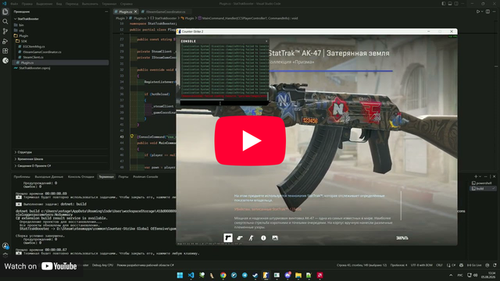Collapse the Plugin folder in explorer
Viewport: 500px width, 281px height.
[23, 36]
